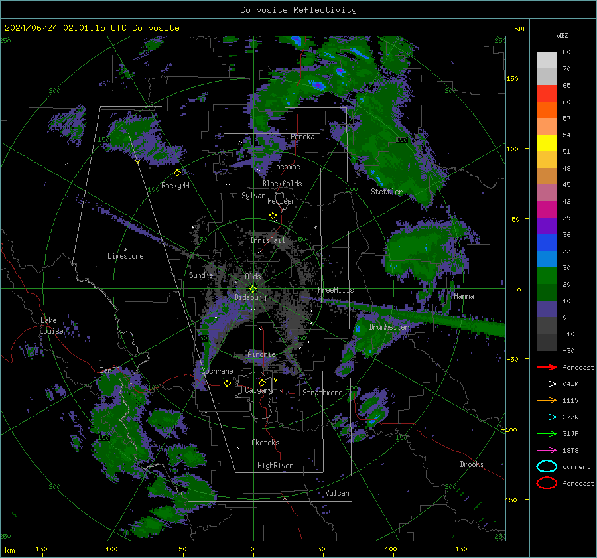Click the 100 tick on right axis
597x558 pixels.
point(512,149)
